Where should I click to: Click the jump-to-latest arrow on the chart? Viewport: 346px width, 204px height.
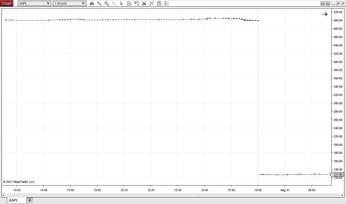(x=325, y=14)
